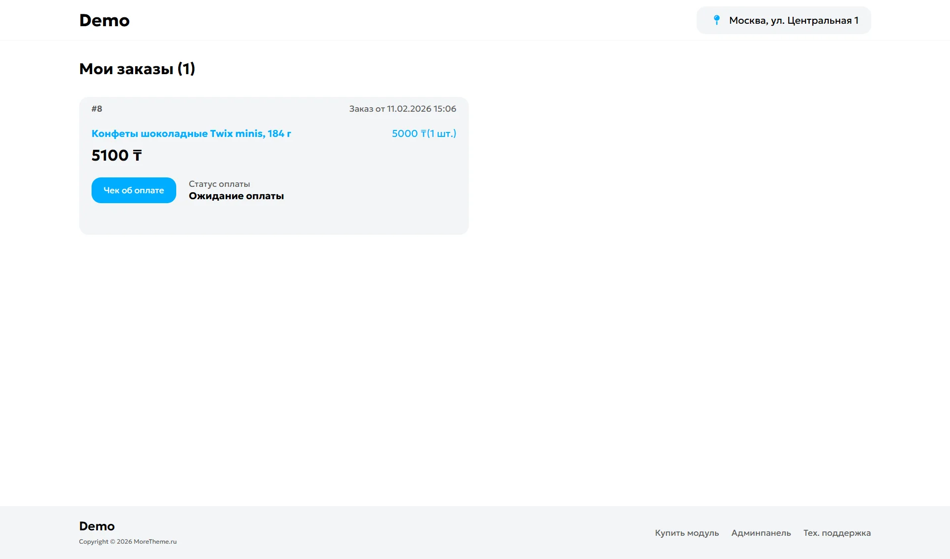This screenshot has width=950, height=559.
Task: Click the Demo logo in the footer
Action: coord(97,526)
